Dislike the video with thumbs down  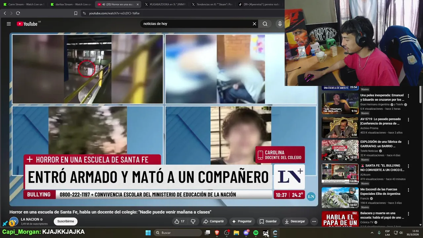[193, 221]
